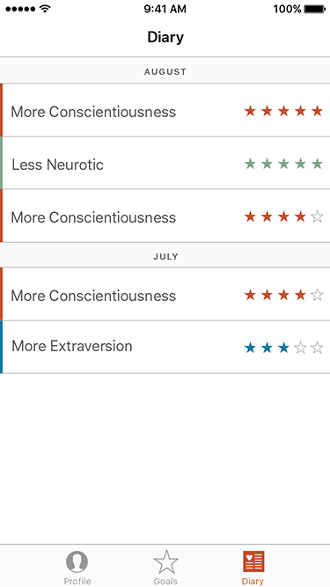330x587 pixels.
Task: Open July More Conscientiousness entry
Action: pos(165,294)
